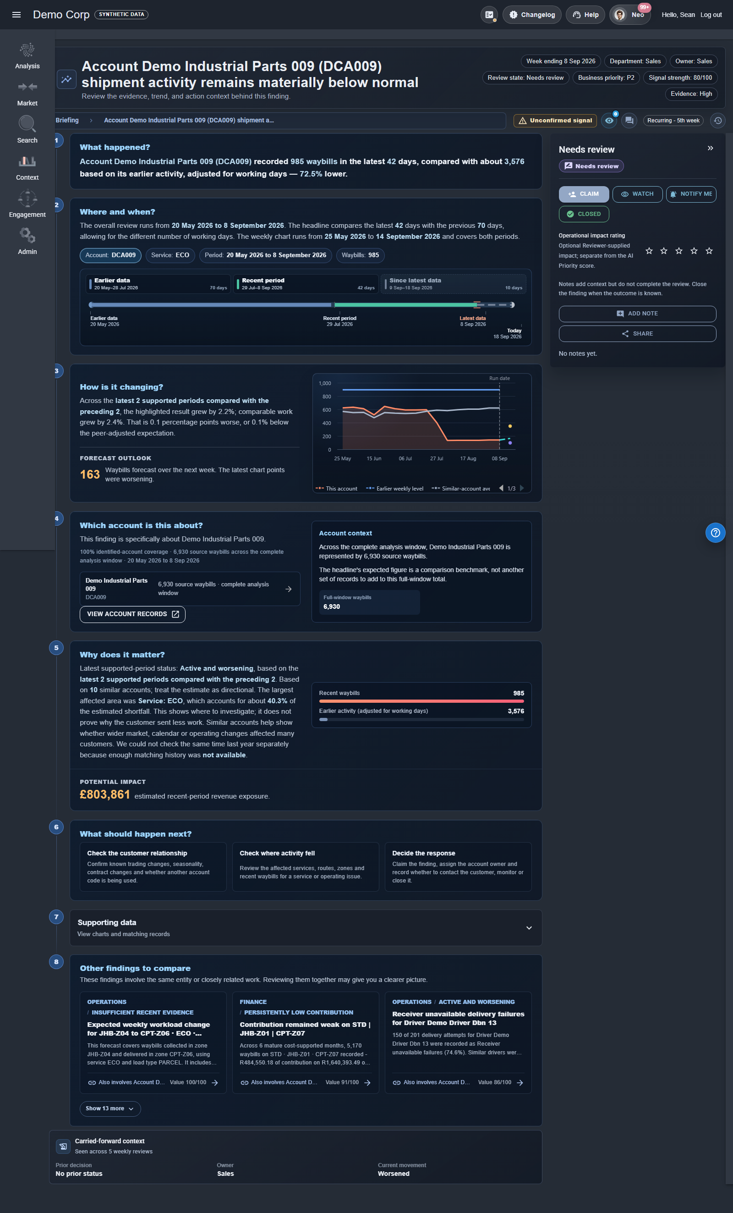The width and height of the screenshot is (733, 1213).
Task: Click the news feed icon beside Changelog
Action: click(489, 15)
